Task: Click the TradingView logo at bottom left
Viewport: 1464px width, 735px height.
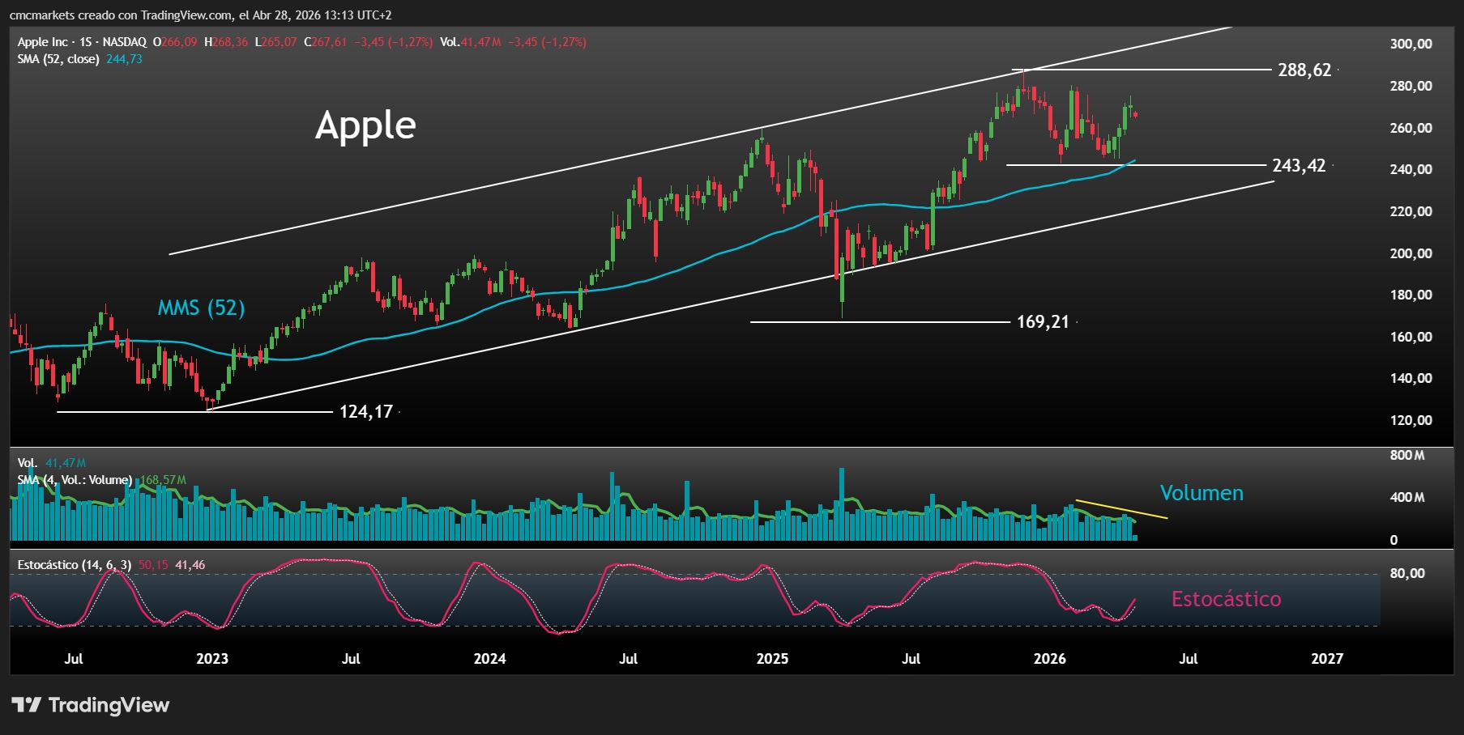Action: tap(89, 705)
